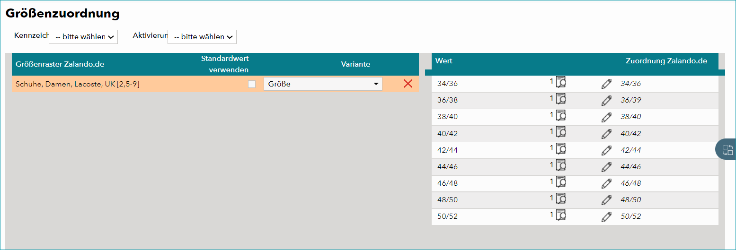
Task: Click the Wert value 48/50
Action: (x=447, y=200)
